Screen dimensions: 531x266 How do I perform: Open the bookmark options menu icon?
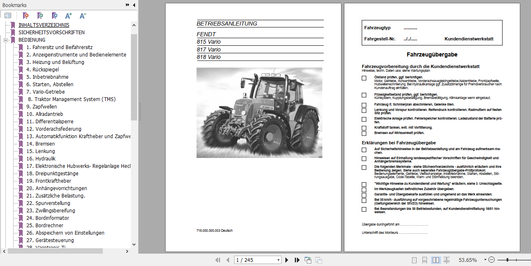(x=8, y=16)
